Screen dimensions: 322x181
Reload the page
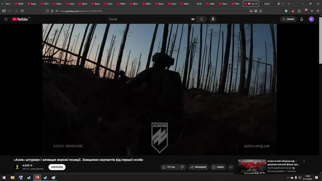click(x=22, y=11)
